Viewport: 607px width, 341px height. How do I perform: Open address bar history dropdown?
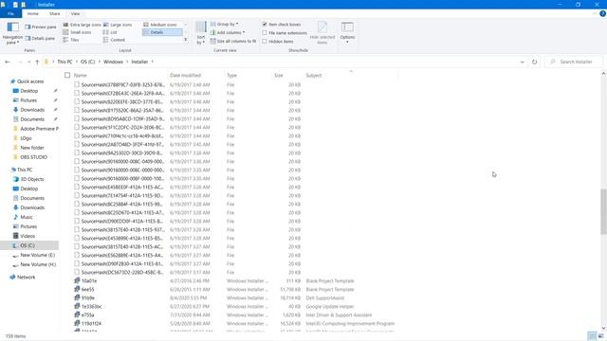point(523,62)
